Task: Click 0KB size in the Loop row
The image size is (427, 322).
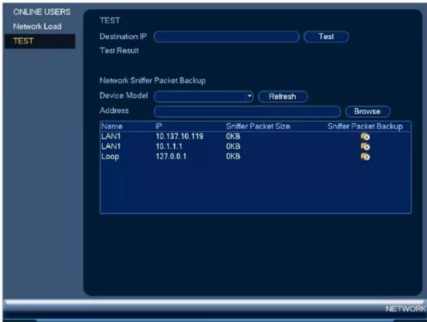Action: 233,156
